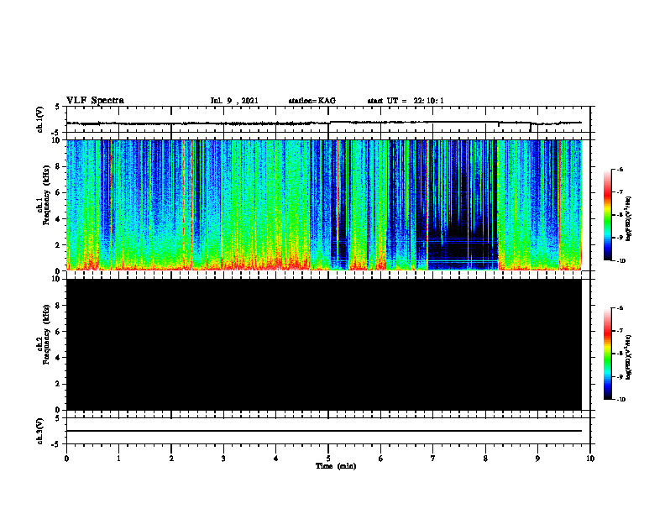This screenshot has height=514, width=665.
Task: Click the log(PSD) label beside ch.1 colorbar
Action: click(628, 218)
